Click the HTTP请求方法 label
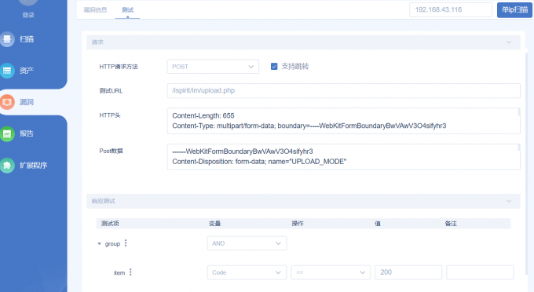This screenshot has width=534, height=292. point(119,67)
